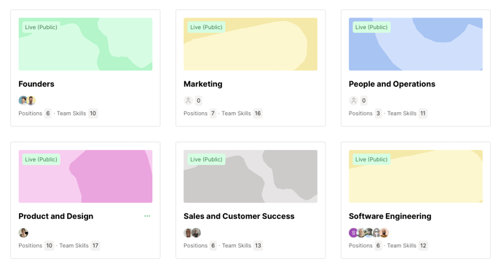Open the People and Operations title
The width and height of the screenshot is (501, 270).
[392, 84]
